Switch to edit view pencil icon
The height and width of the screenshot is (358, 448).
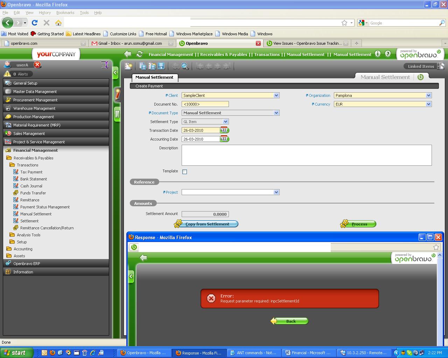point(117,94)
